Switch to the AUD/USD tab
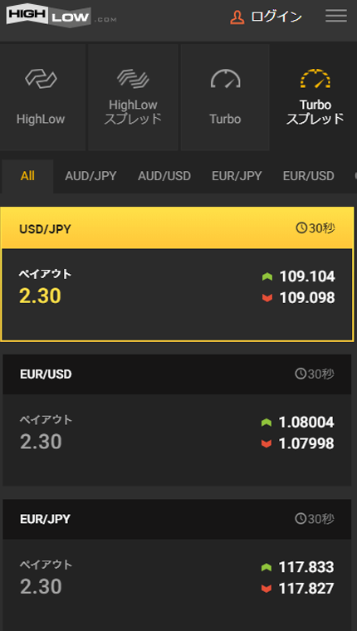The image size is (357, 631). (164, 176)
